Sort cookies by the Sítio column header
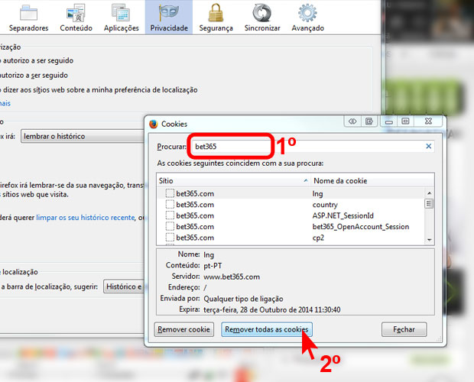 tap(233, 180)
